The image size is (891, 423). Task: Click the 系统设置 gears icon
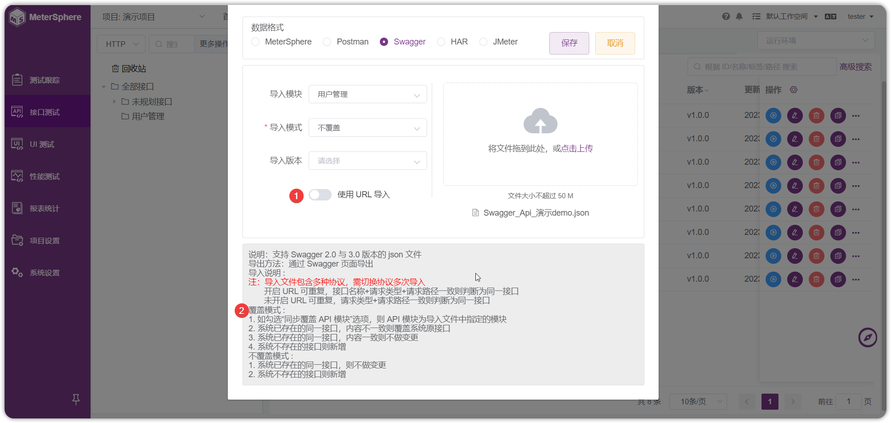point(17,272)
